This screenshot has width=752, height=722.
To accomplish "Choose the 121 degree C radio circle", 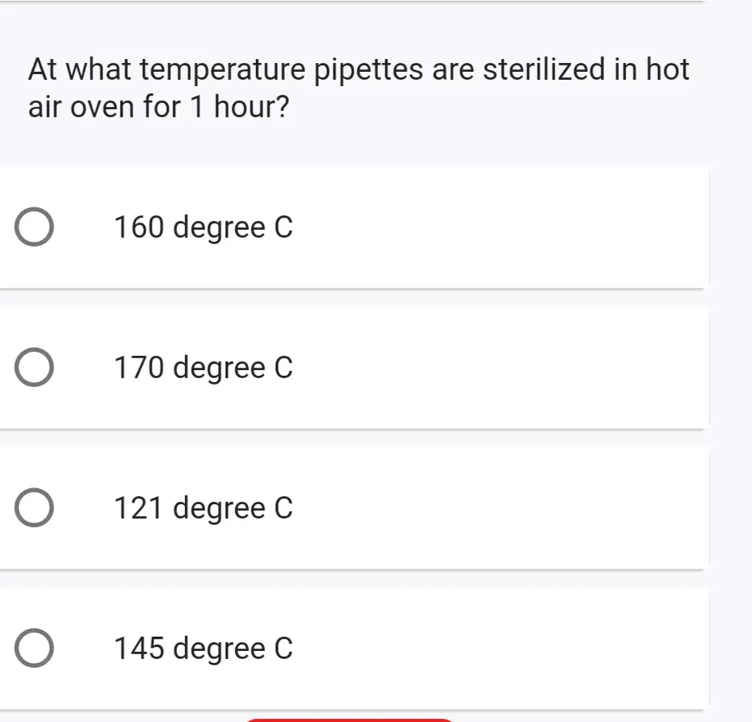I will 34,507.
